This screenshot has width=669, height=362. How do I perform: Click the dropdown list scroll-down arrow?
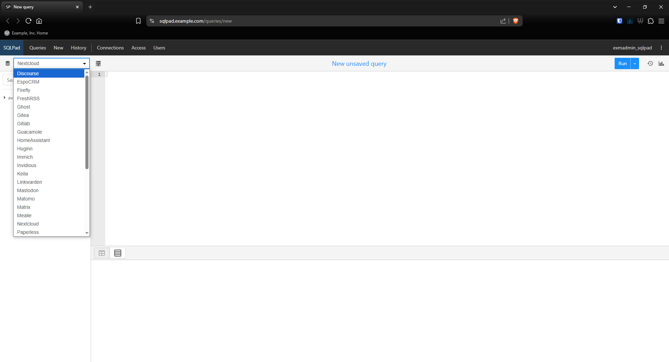87,233
